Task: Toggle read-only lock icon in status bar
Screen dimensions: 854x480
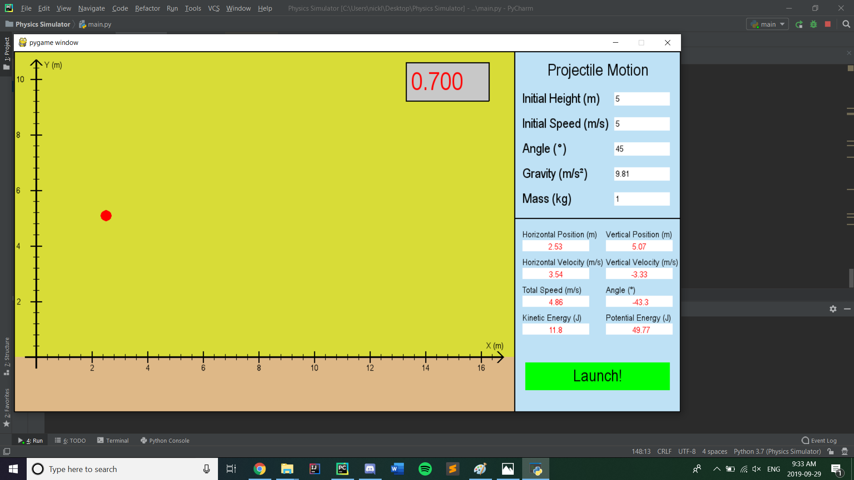Action: coord(830,452)
